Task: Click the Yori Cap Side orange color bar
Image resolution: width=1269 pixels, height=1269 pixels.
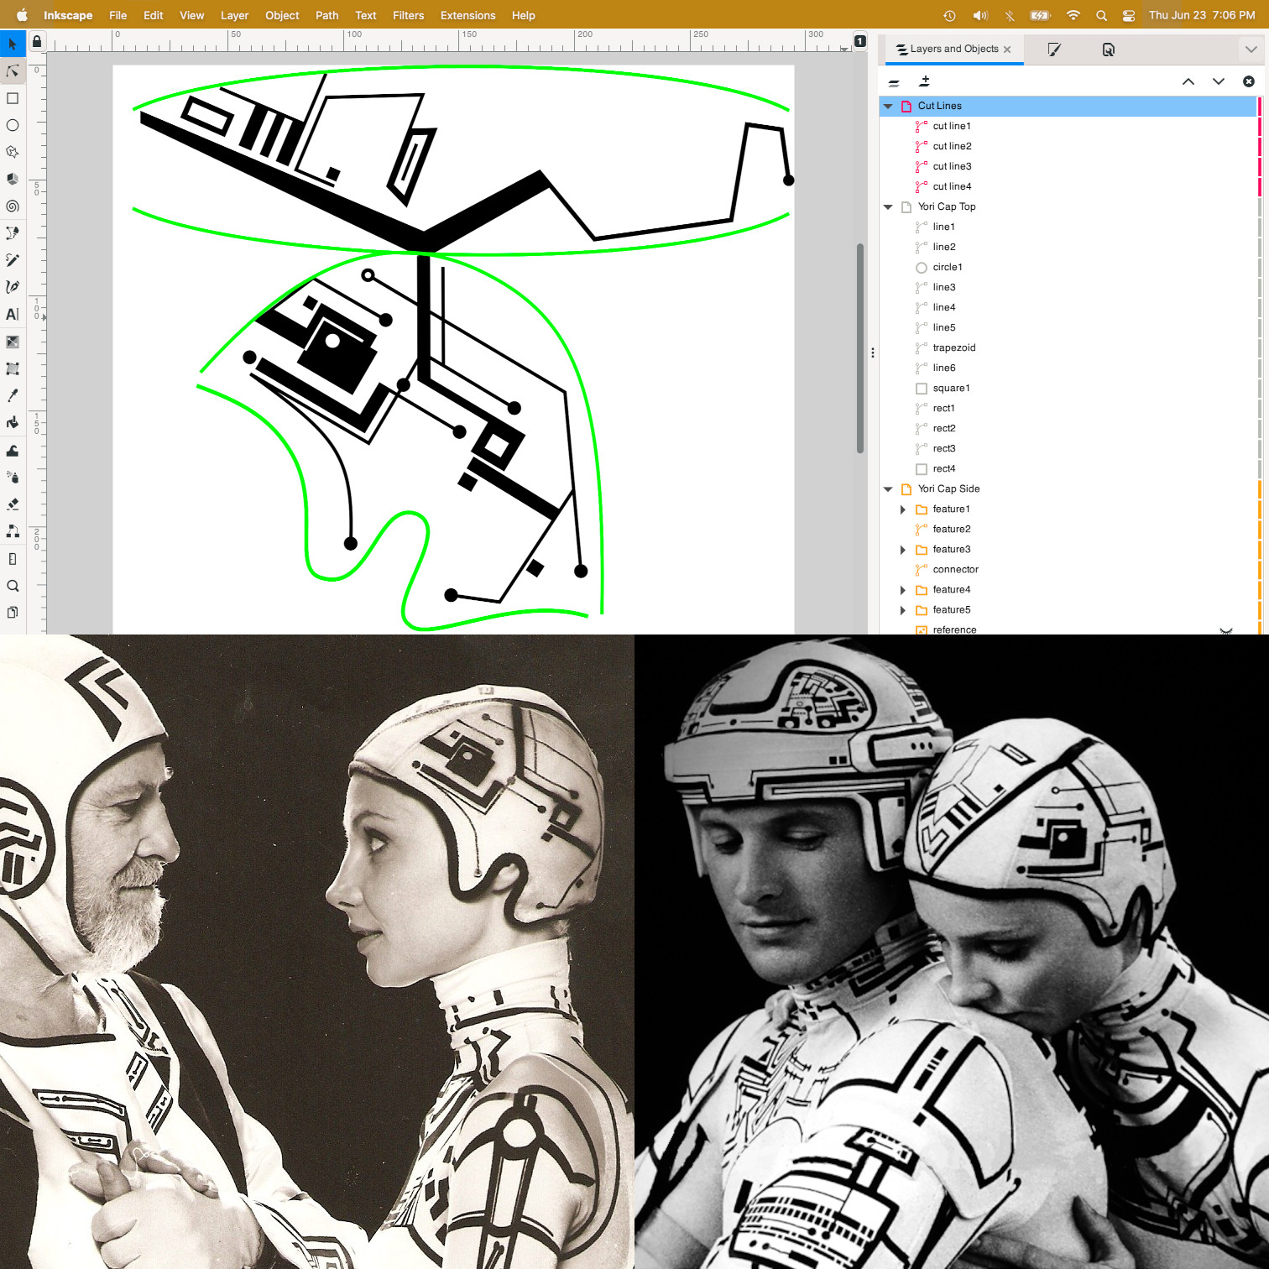Action: pos(1259,489)
